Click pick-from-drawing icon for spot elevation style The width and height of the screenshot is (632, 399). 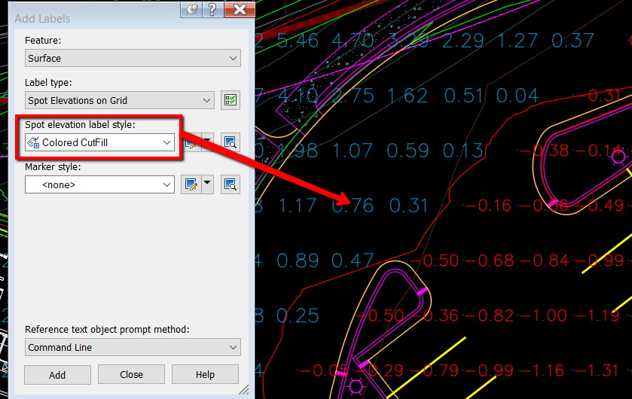231,142
